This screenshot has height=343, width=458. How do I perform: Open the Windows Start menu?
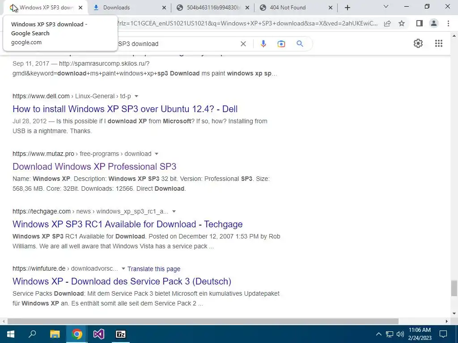11,334
